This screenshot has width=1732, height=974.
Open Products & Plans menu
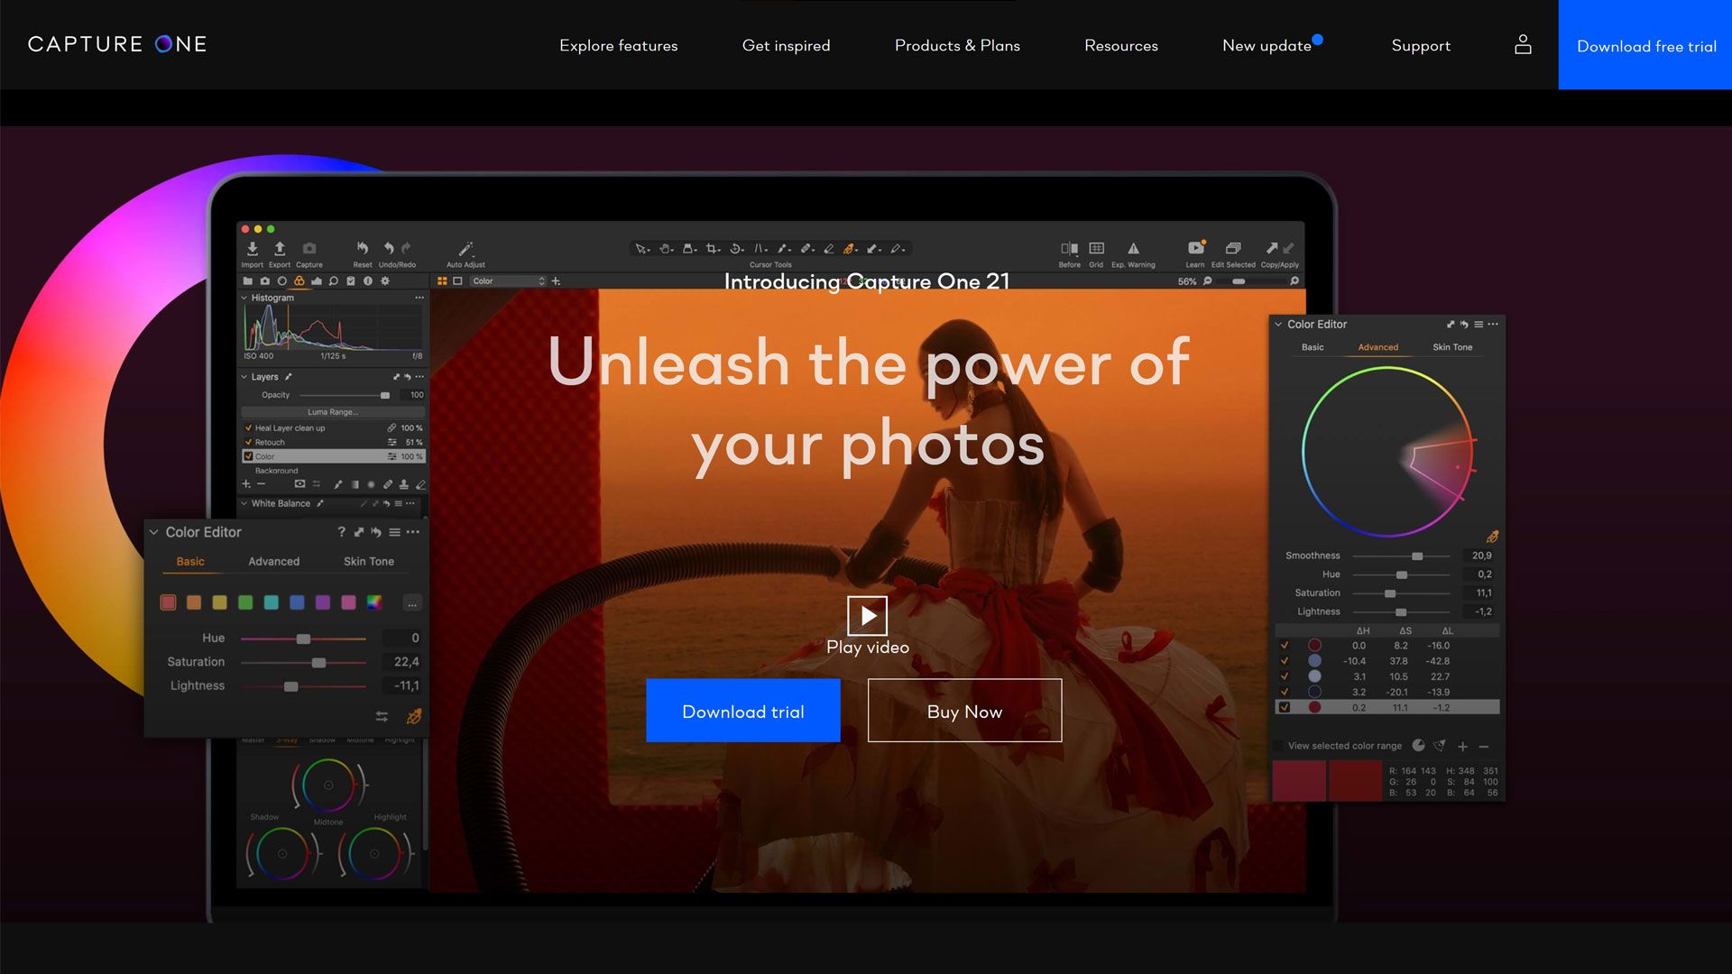(x=957, y=45)
